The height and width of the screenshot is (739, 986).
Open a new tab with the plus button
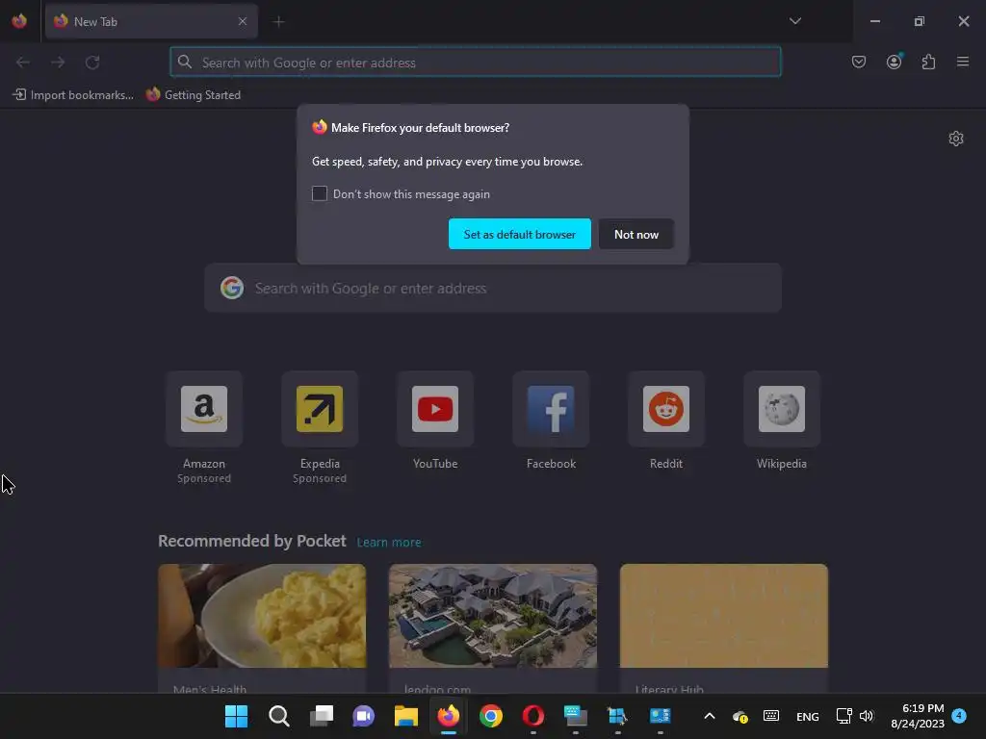(x=278, y=22)
